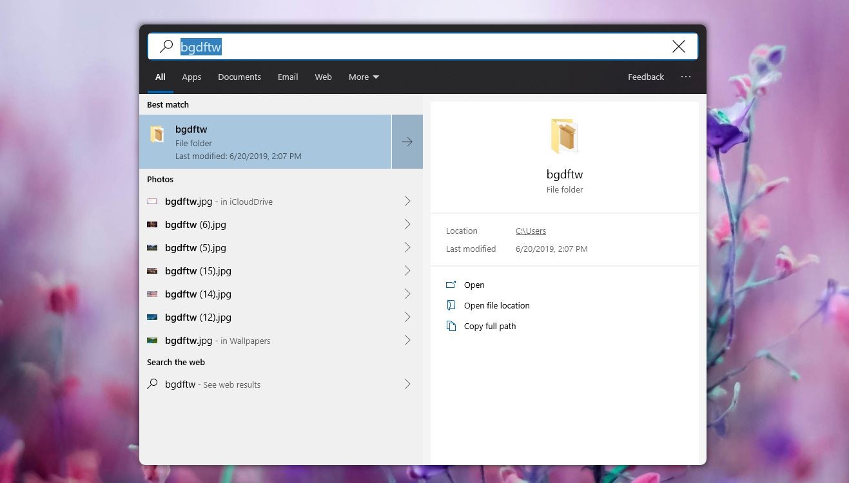Image resolution: width=849 pixels, height=483 pixels.
Task: Click the Copy full path icon
Action: click(x=451, y=326)
